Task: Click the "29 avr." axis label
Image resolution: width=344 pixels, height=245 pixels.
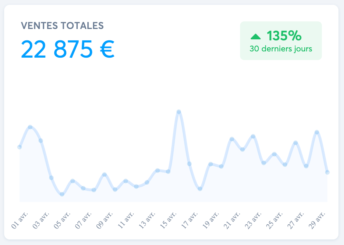Action: click(317, 220)
